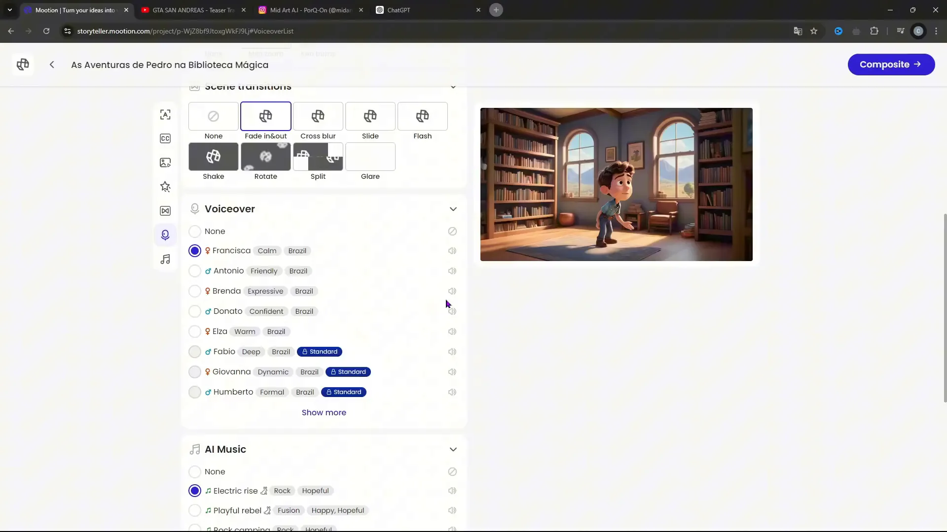Preview Francisca voice with speaker icon
Viewport: 947px width, 532px height.
coord(452,251)
